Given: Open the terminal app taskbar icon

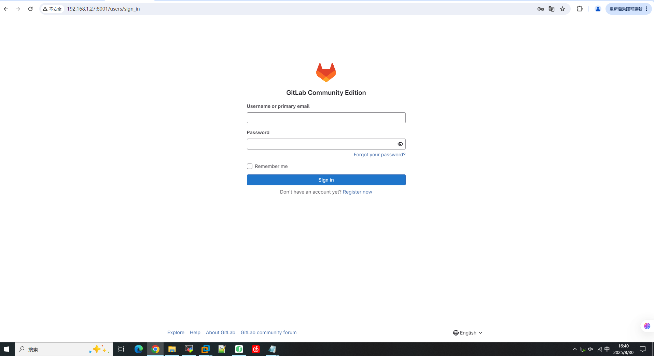Looking at the screenshot, I should point(189,349).
